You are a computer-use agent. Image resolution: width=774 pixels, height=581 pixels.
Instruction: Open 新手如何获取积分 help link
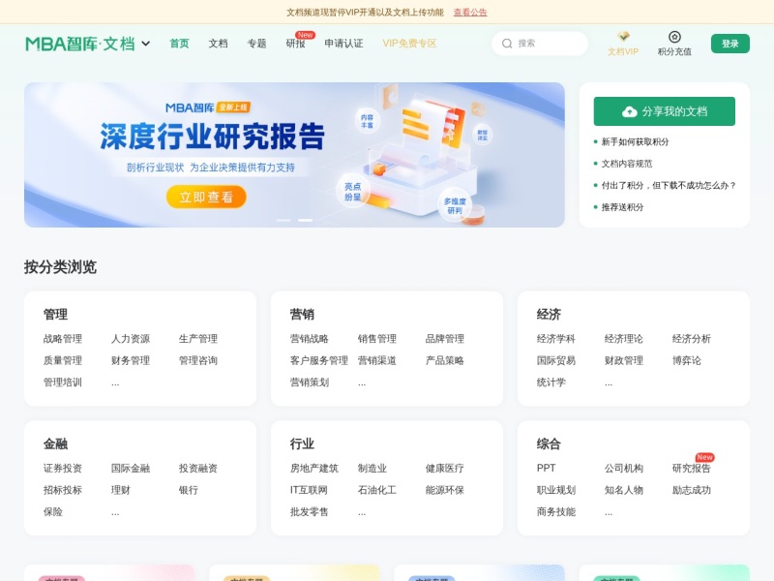[x=635, y=141]
